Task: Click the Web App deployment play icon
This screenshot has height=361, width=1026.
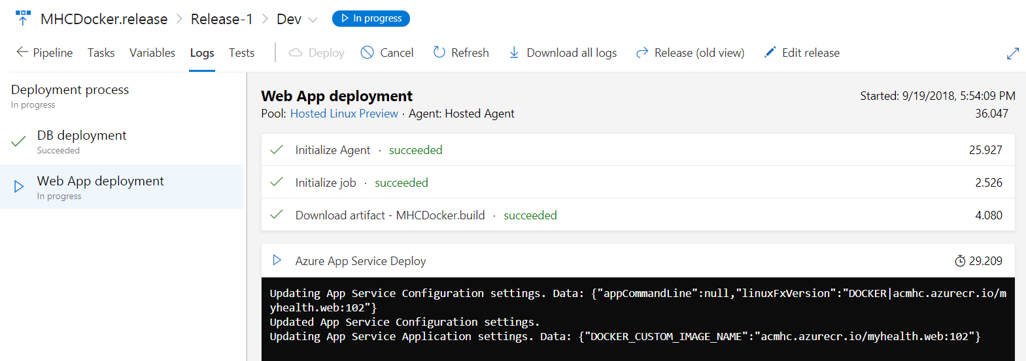Action: click(x=19, y=187)
